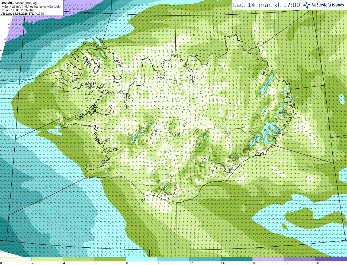The width and height of the screenshot is (347, 265).
Task: Click the light yellow-green 2–4 m/s legend swatch
Action: point(47,259)
